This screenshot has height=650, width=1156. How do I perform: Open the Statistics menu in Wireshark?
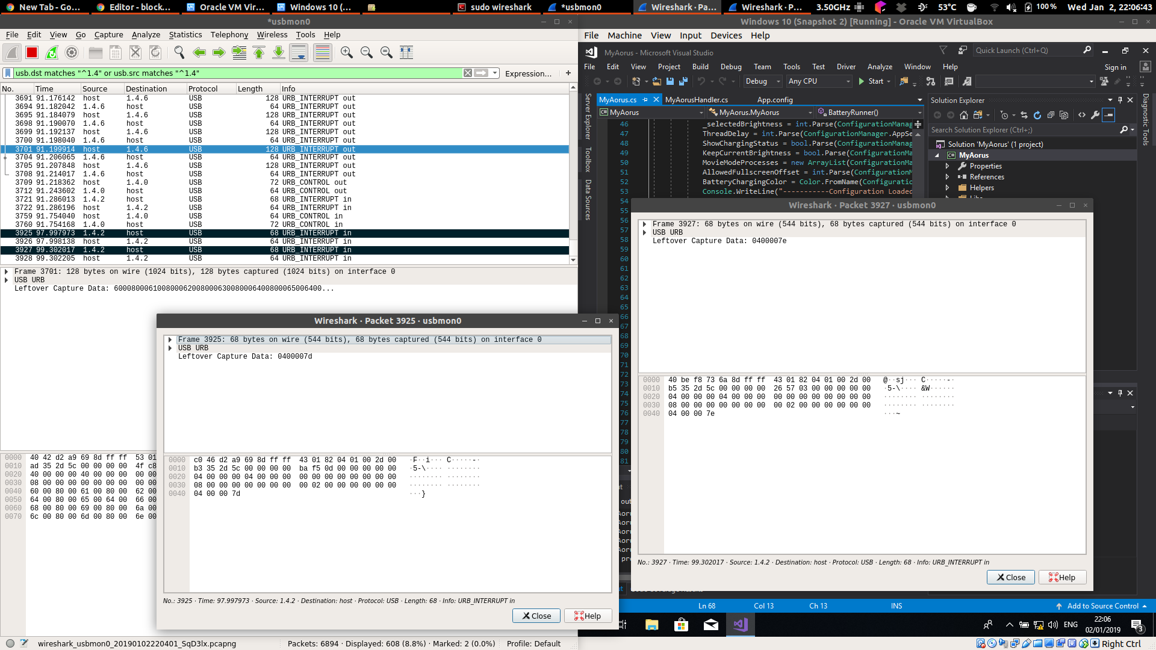[x=185, y=34]
